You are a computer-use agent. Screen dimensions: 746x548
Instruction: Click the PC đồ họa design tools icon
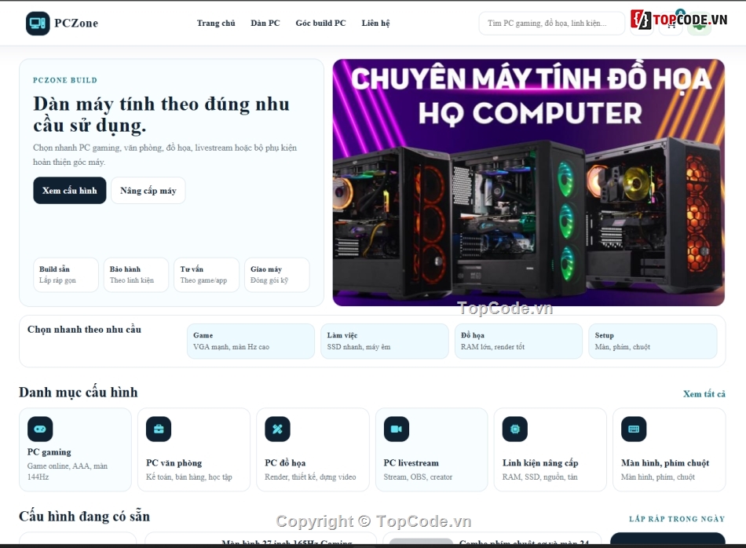(277, 429)
